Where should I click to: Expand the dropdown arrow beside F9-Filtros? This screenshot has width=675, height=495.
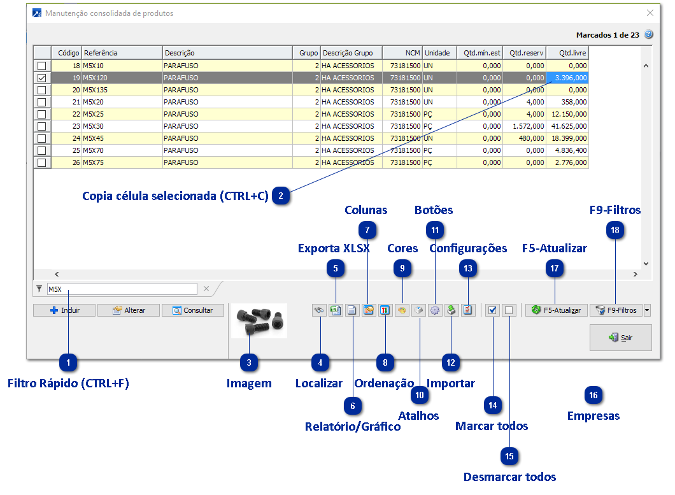(647, 310)
